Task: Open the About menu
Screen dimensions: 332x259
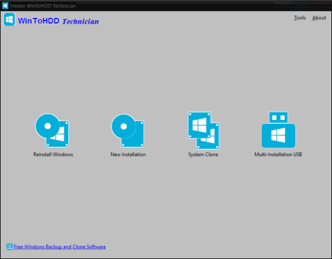Action: pyautogui.click(x=319, y=18)
